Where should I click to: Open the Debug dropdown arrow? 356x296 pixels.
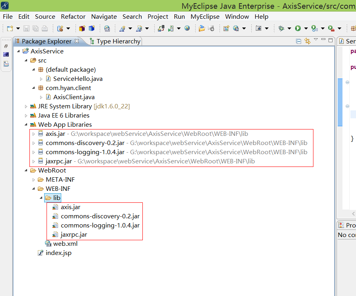click(x=289, y=28)
